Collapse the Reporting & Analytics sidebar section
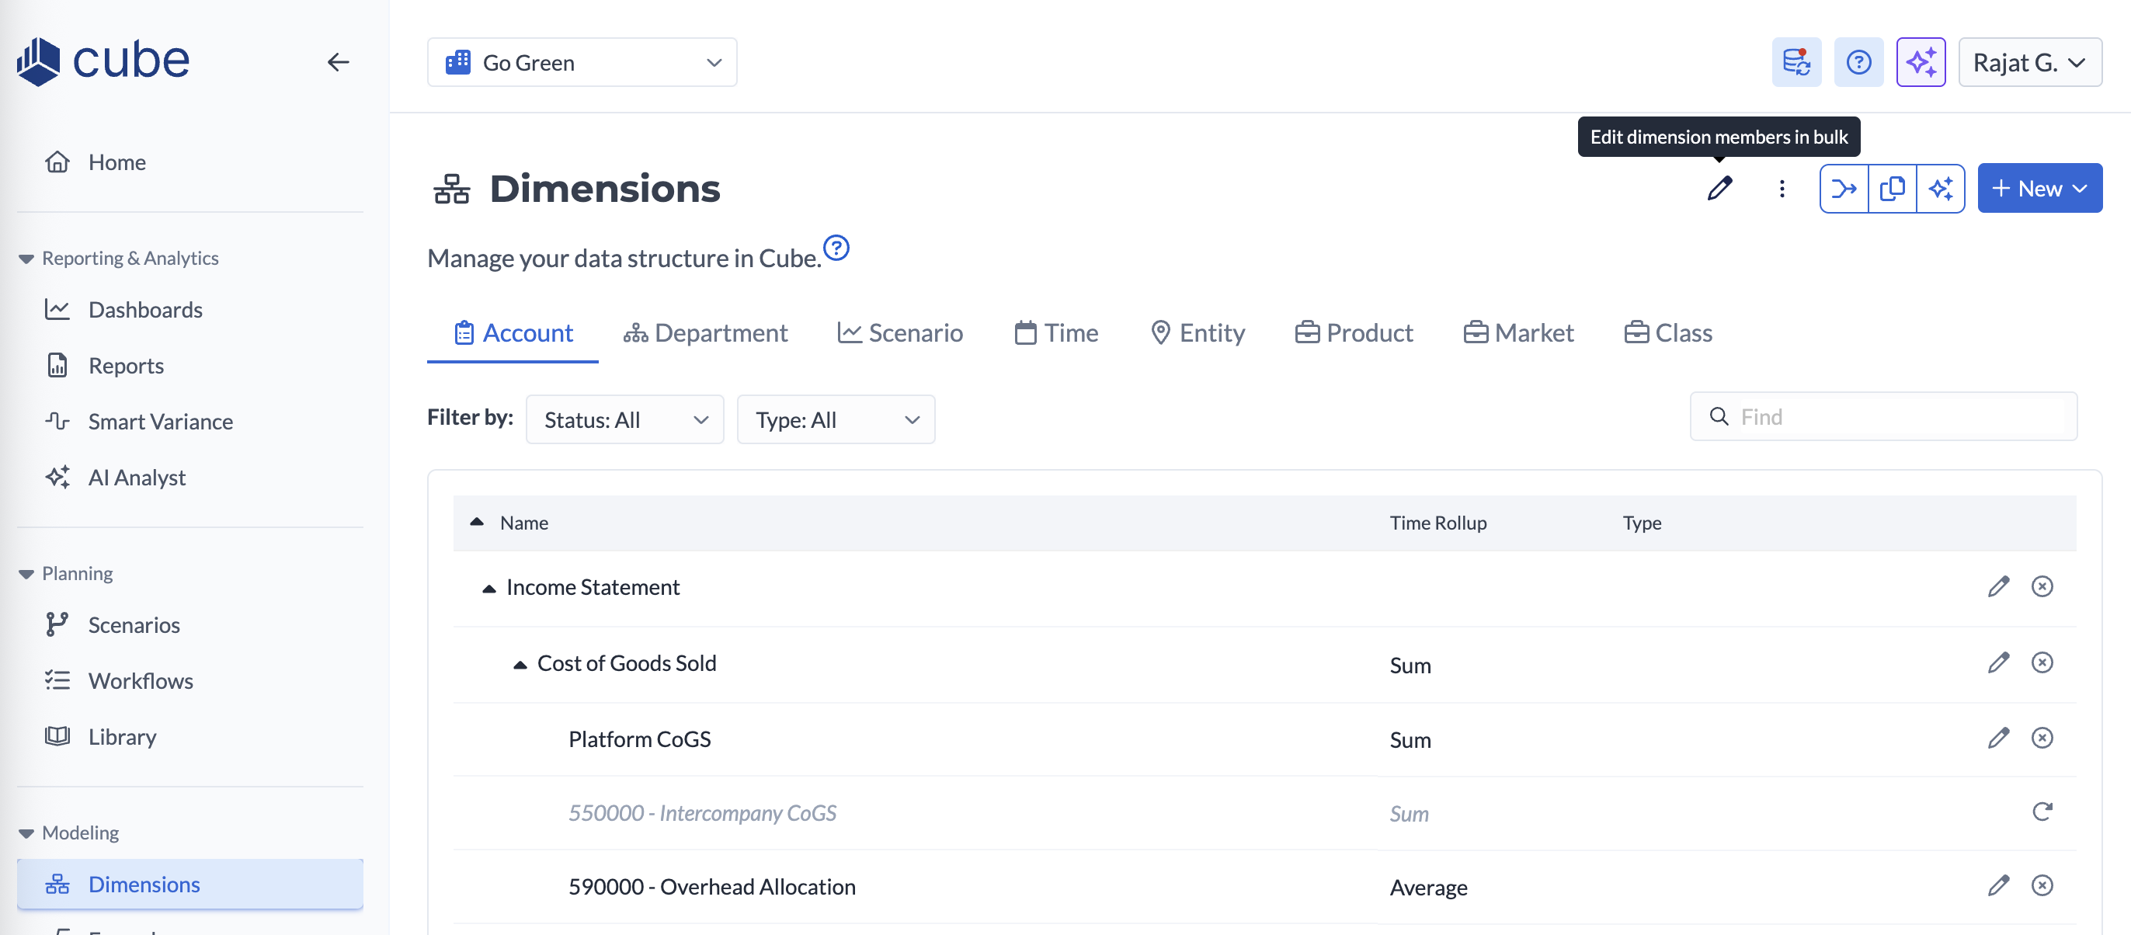This screenshot has height=935, width=2131. point(26,259)
